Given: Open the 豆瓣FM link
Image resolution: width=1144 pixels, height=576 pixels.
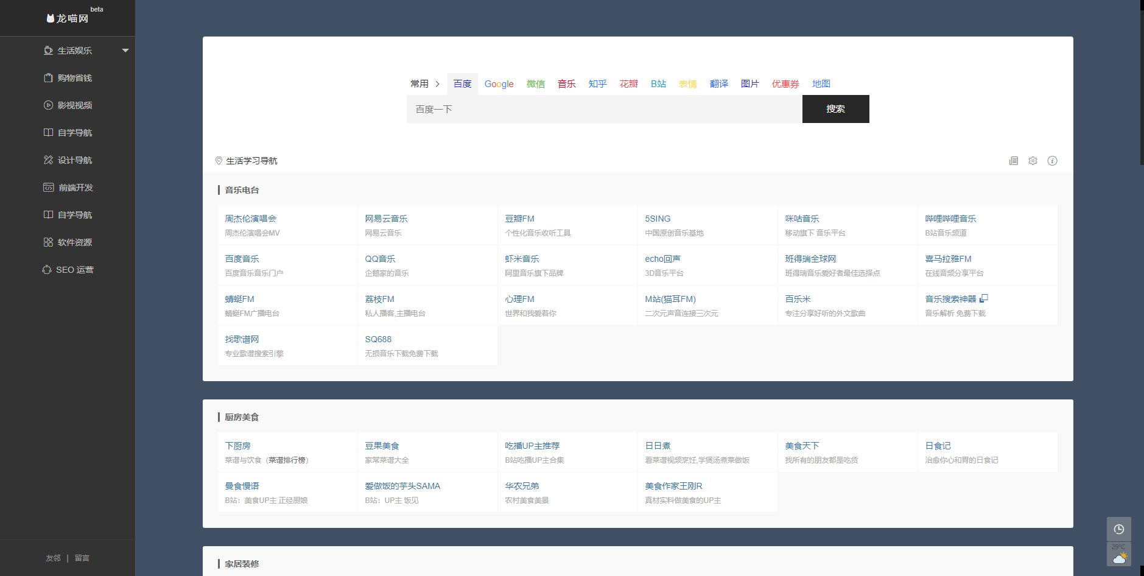Looking at the screenshot, I should click(x=519, y=219).
